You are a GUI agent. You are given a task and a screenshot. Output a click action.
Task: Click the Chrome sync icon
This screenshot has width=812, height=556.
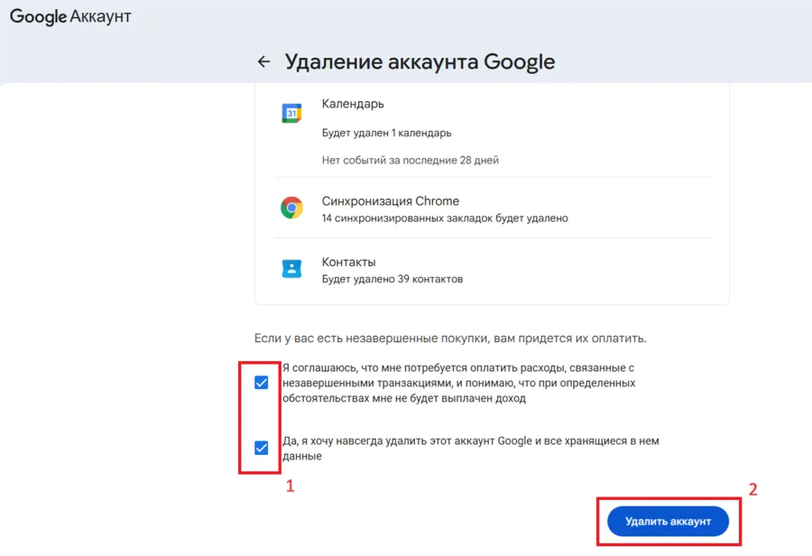point(291,208)
